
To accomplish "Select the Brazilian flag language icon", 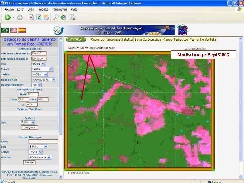I will point(5,30).
